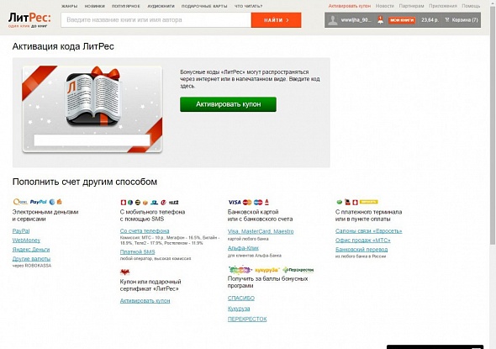Click the QIWI payment icon
The height and width of the screenshot is (349, 496).
tap(20, 202)
